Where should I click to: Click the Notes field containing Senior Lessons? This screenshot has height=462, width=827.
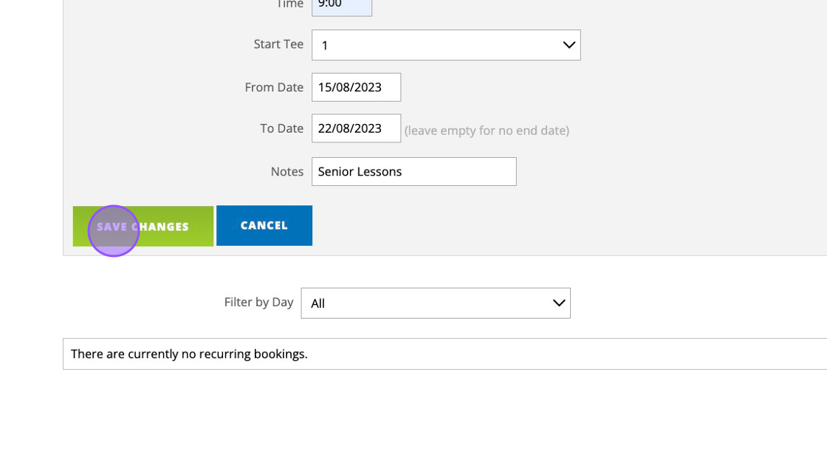pyautogui.click(x=413, y=172)
